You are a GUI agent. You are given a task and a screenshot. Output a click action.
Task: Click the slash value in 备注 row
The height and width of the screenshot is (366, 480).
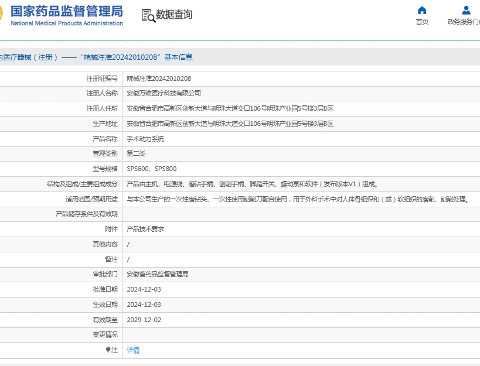click(128, 259)
